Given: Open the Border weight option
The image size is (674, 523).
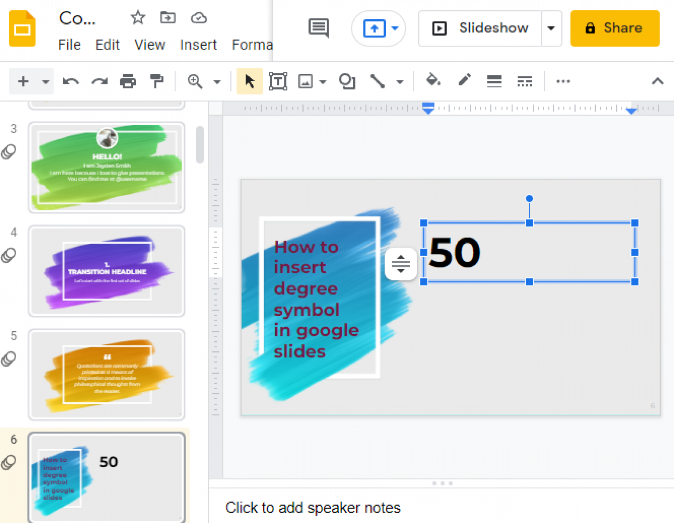Looking at the screenshot, I should click(494, 81).
